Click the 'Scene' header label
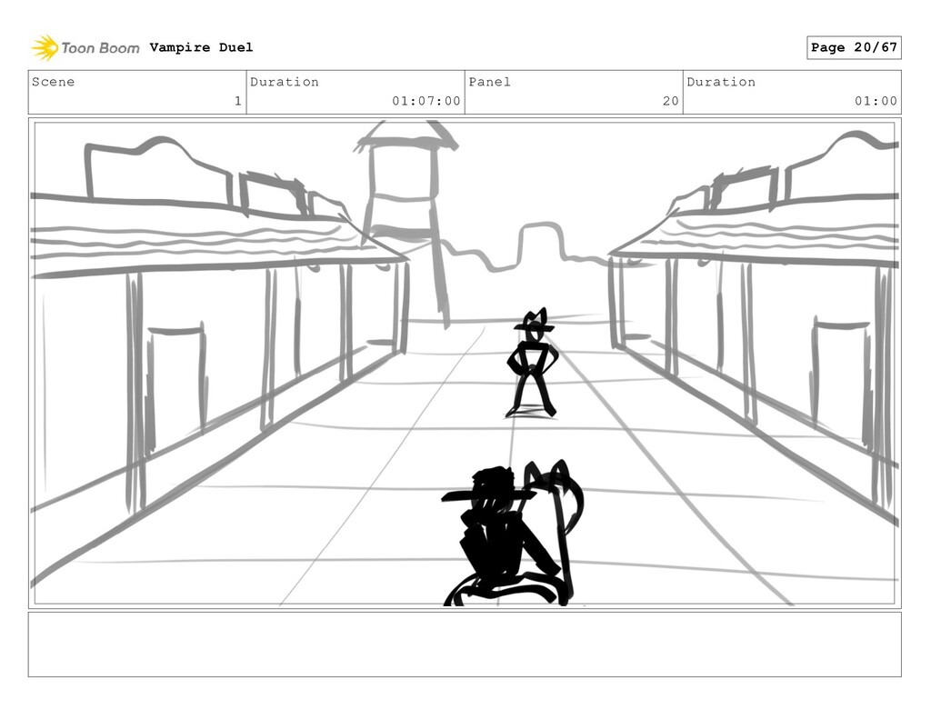The image size is (931, 719). [54, 82]
